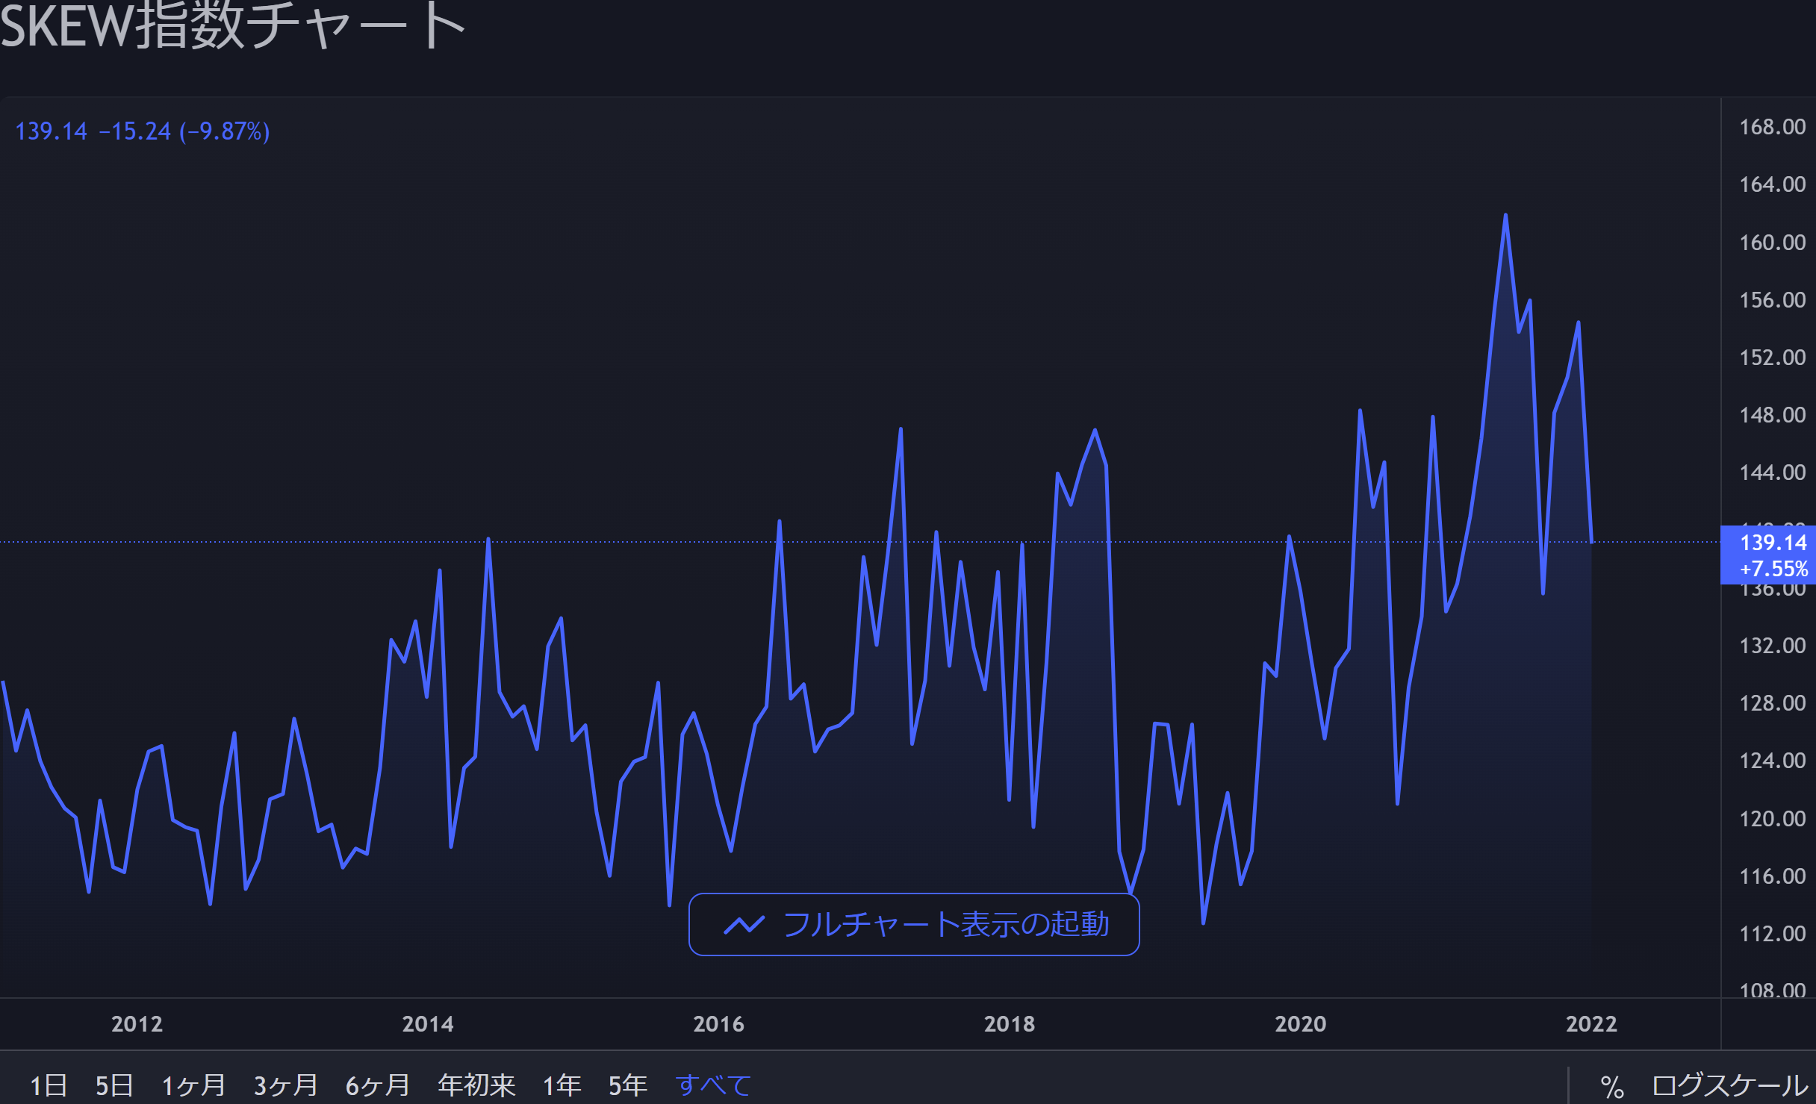Select the 1日 time range

pos(49,1085)
